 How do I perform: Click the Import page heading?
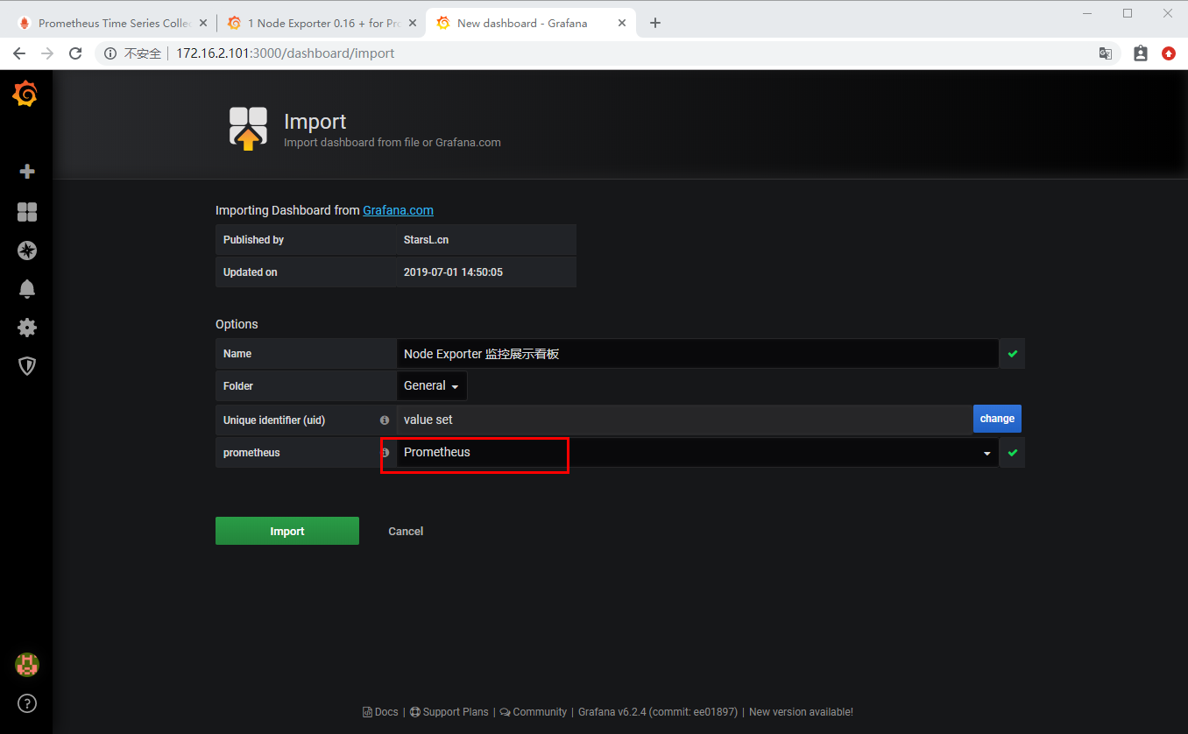(x=315, y=122)
